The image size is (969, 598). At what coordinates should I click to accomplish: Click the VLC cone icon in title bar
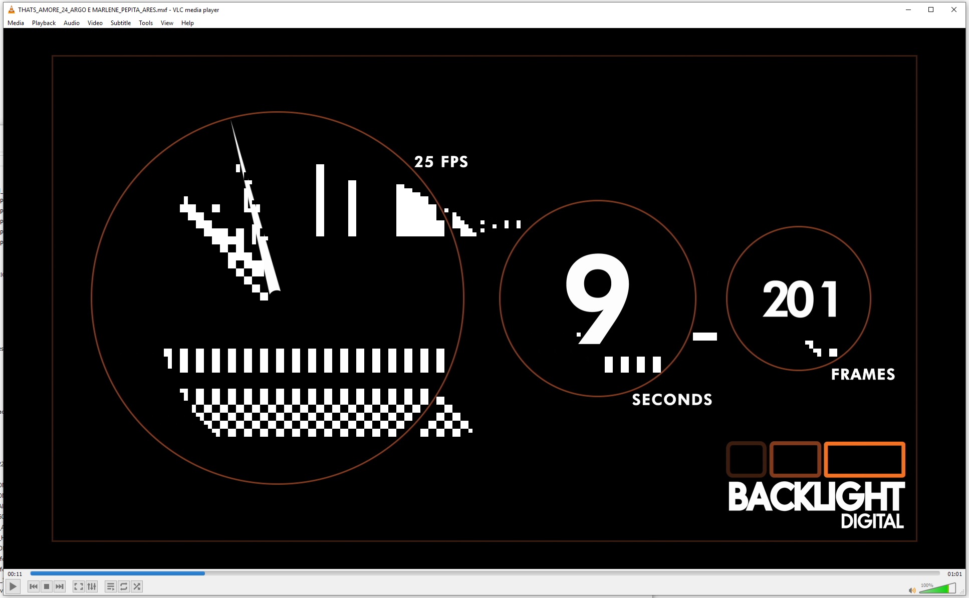(12, 10)
